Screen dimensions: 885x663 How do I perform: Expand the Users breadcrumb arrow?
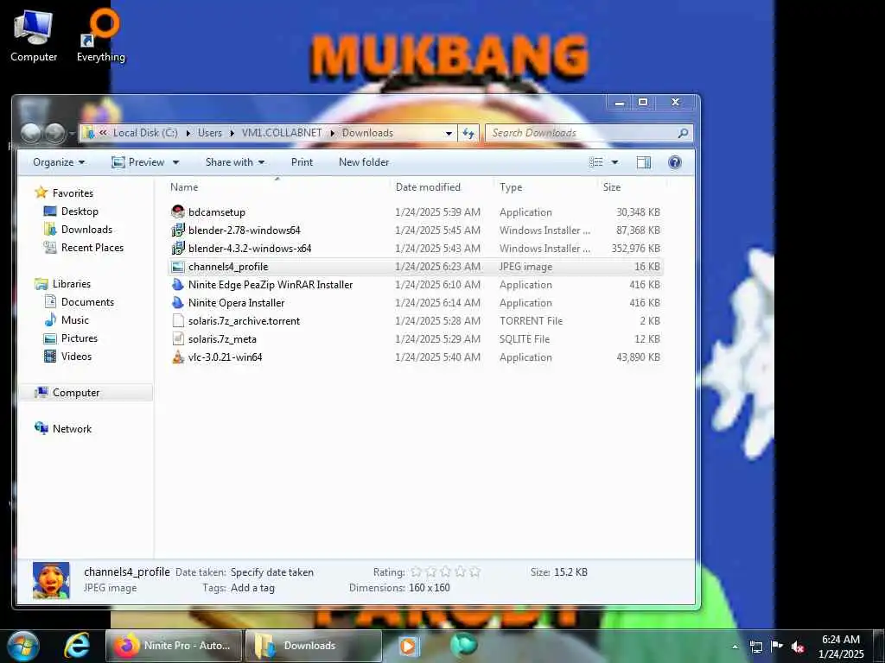(x=232, y=133)
